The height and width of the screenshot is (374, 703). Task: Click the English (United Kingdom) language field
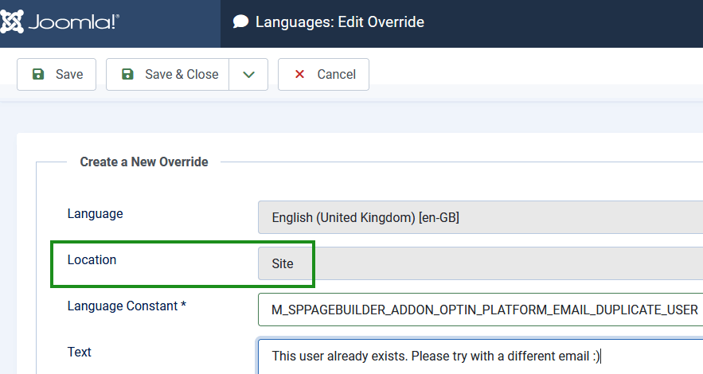point(478,217)
